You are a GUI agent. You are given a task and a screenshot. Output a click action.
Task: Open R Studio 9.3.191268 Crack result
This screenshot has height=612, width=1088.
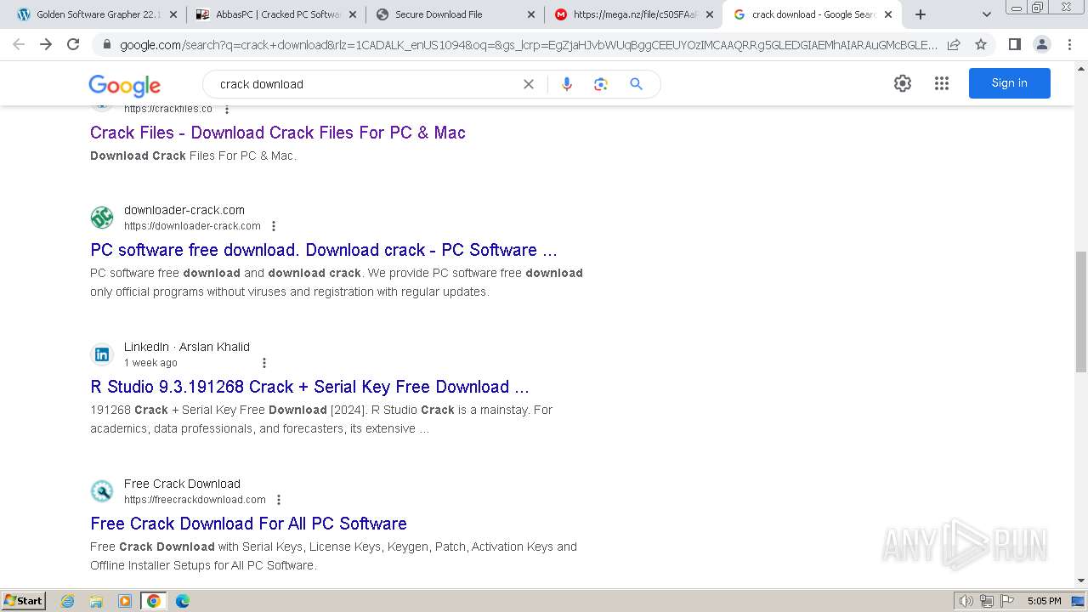click(309, 387)
